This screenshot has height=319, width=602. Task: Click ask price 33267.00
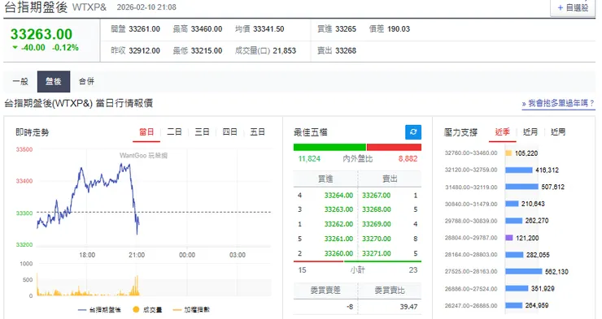click(x=376, y=196)
